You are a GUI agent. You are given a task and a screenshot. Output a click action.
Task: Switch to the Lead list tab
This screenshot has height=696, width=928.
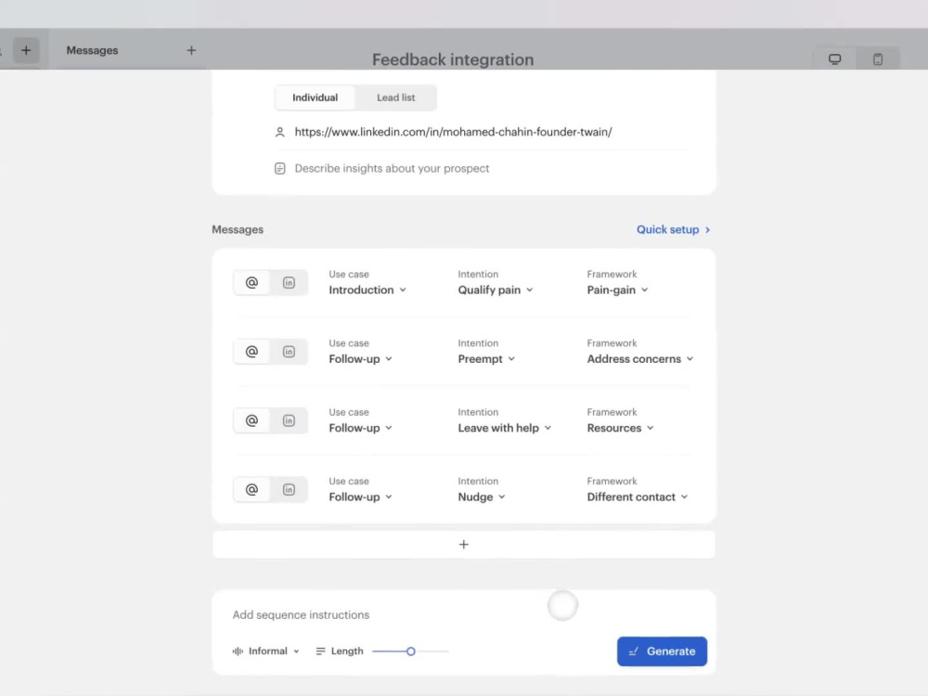click(x=396, y=97)
